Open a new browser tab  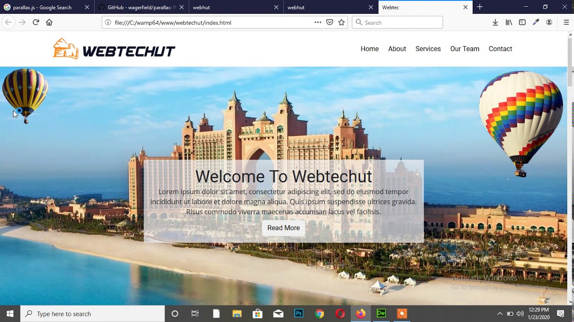(479, 7)
